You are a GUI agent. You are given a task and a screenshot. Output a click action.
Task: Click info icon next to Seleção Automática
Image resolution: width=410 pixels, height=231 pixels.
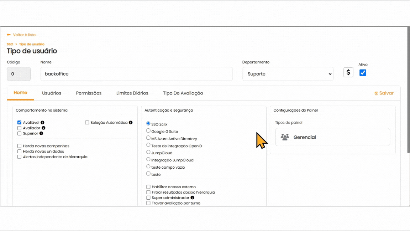[131, 123]
